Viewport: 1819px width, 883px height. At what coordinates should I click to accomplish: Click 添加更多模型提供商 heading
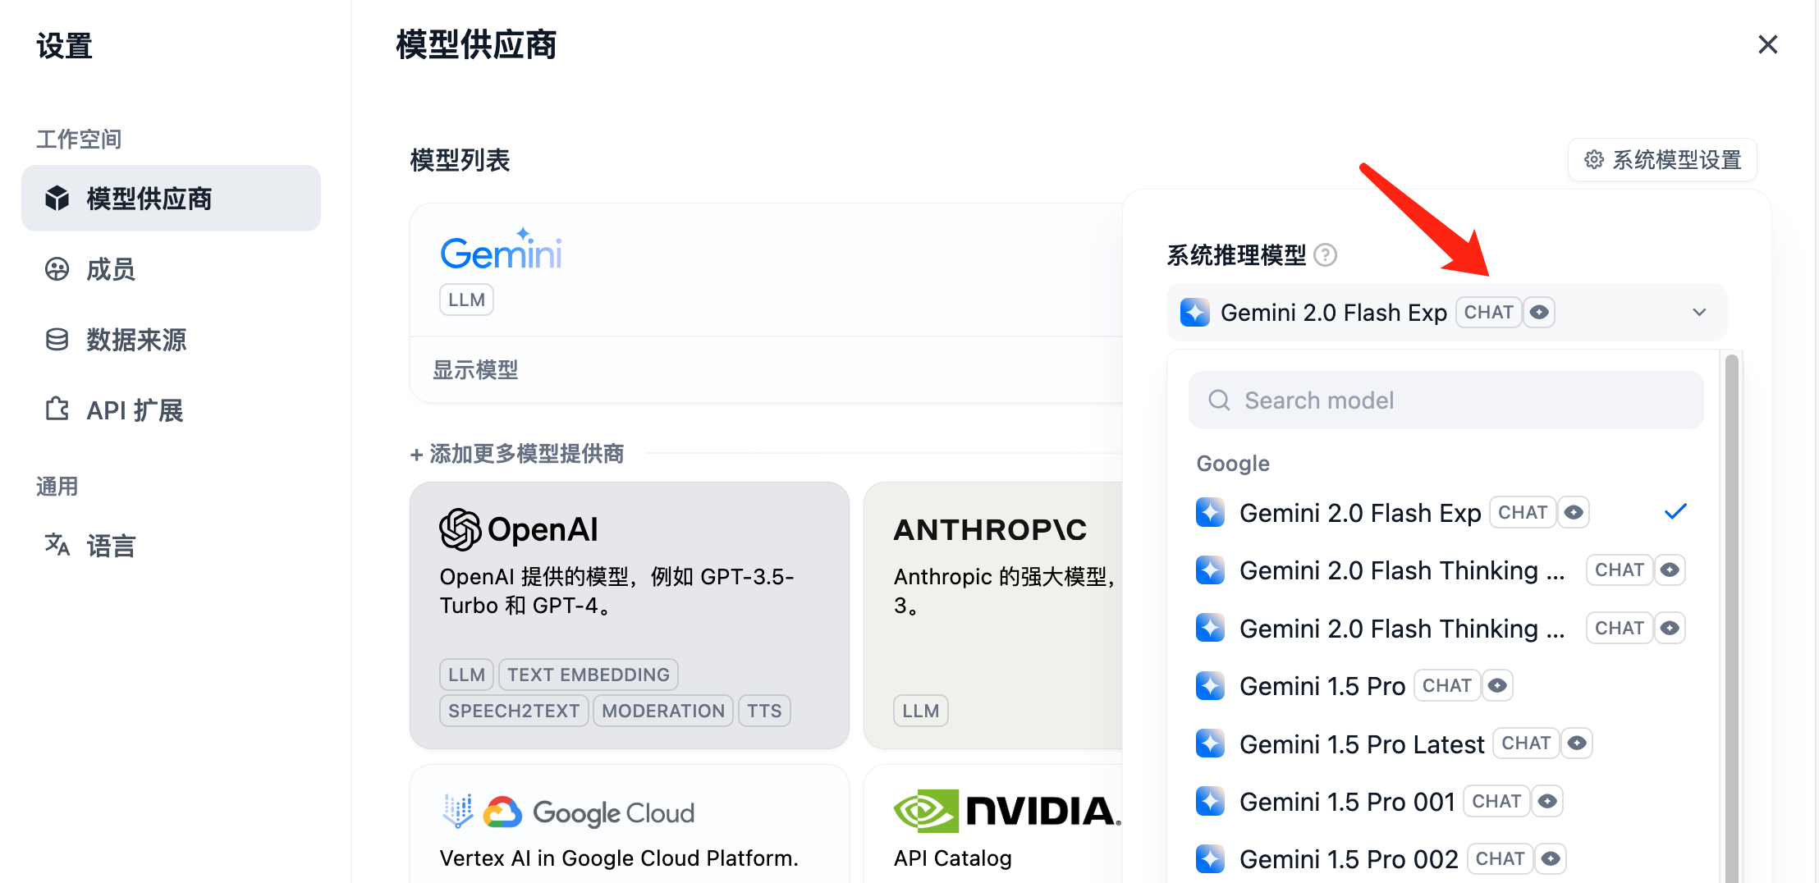pos(517,454)
